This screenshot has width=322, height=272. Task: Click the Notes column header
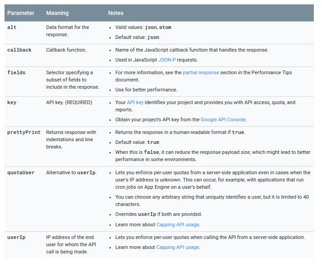pyautogui.click(x=116, y=13)
